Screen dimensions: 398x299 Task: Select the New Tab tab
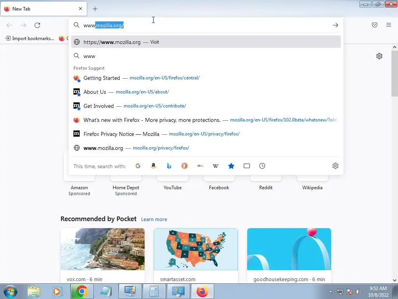point(44,9)
